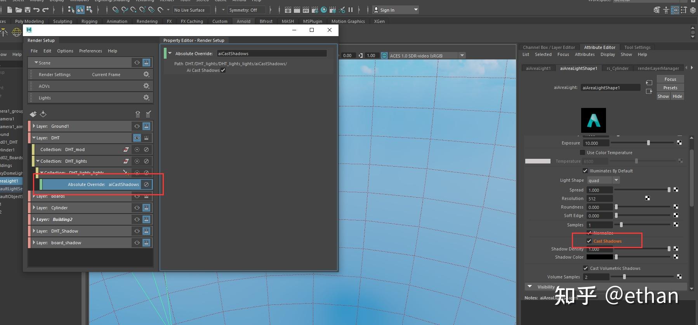Open the Attribute Editor tab
Image resolution: width=698 pixels, height=325 pixels.
coord(599,47)
